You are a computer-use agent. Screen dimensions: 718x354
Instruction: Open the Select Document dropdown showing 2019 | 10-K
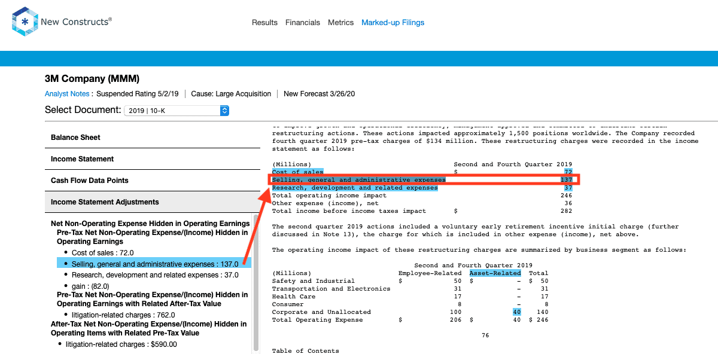pos(177,111)
